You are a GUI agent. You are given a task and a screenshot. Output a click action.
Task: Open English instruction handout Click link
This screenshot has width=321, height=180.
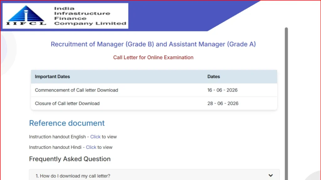95,137
